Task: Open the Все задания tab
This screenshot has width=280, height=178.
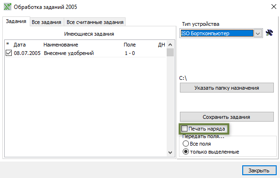Action: tap(46, 22)
